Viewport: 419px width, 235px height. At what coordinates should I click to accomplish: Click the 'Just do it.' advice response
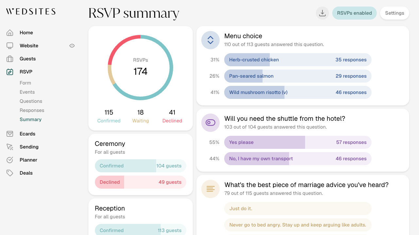click(x=298, y=209)
